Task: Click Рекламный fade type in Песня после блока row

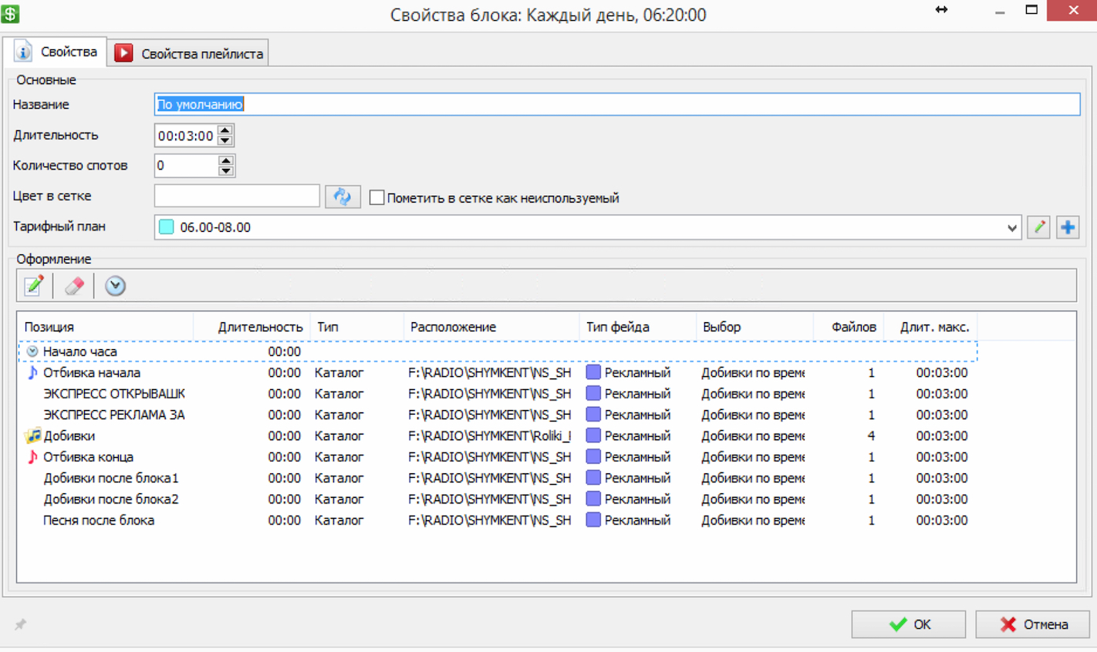Action: (637, 520)
